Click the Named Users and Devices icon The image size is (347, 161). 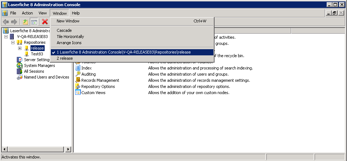point(20,77)
